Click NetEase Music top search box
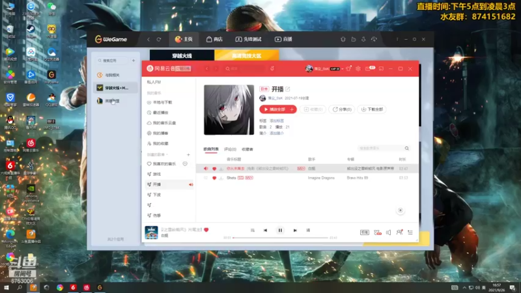 [x=246, y=68]
